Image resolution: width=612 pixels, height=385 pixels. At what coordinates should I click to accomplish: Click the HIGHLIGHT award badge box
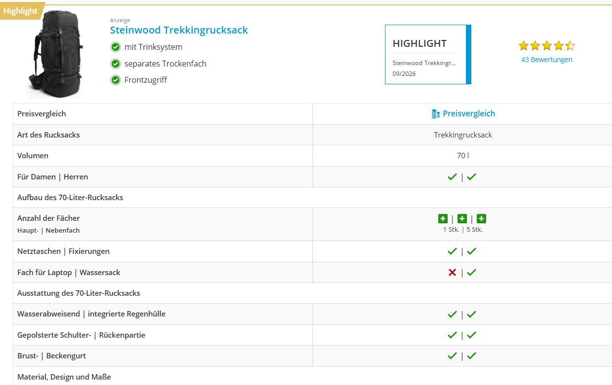[x=428, y=55]
